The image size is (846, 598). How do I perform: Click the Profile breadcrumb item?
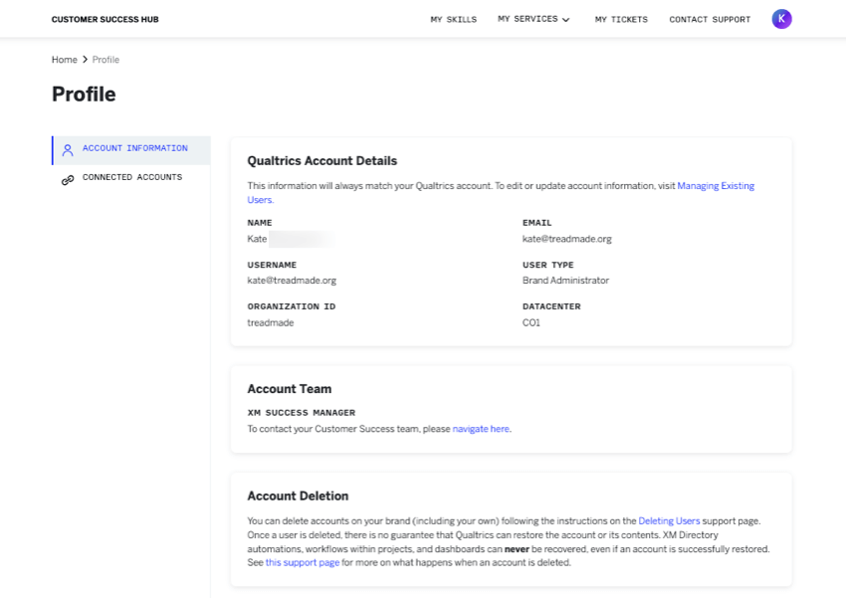[106, 60]
